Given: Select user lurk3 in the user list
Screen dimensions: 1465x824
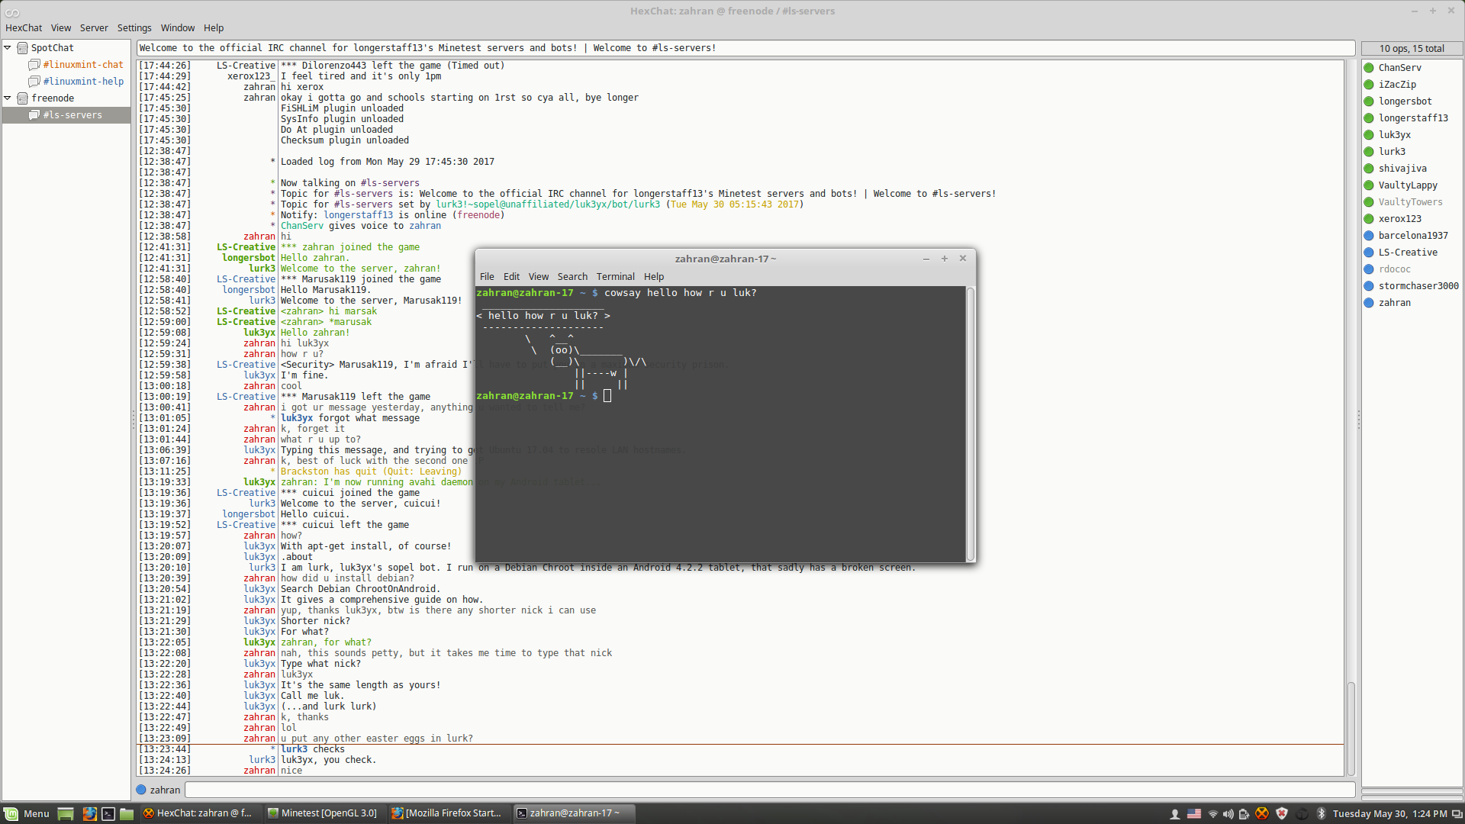Looking at the screenshot, I should (1392, 152).
